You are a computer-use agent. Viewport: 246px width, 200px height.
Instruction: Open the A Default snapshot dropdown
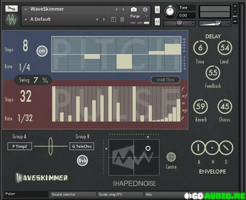[26, 19]
